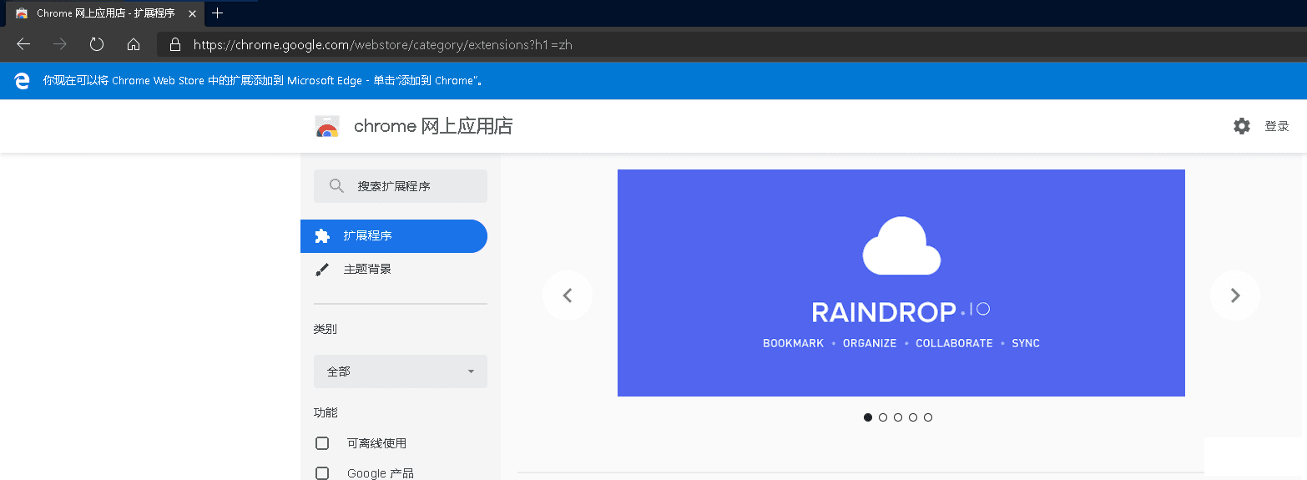1307x480 pixels.
Task: Open the chrome 网上应用店 title link
Action: (433, 126)
